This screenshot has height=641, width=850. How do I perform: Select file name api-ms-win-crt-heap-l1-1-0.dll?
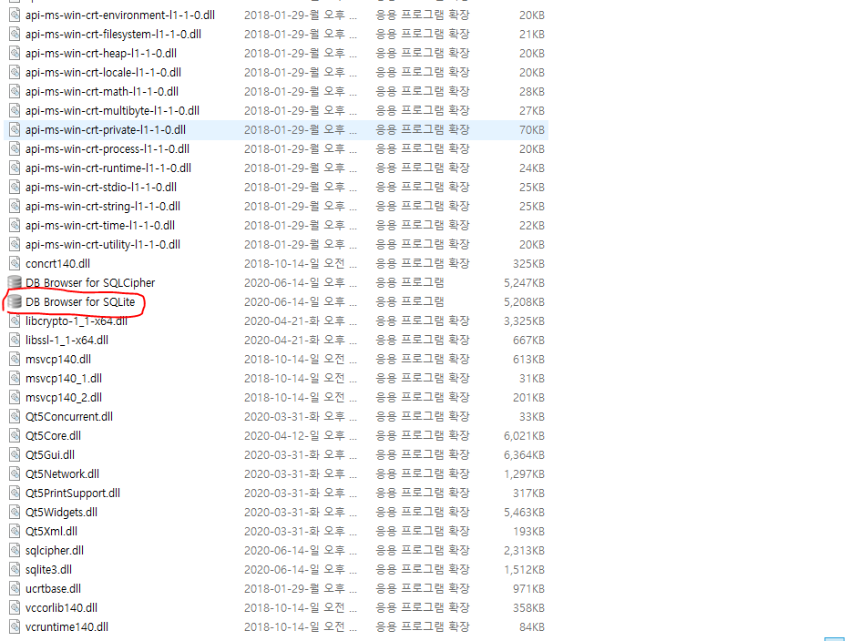click(x=101, y=54)
